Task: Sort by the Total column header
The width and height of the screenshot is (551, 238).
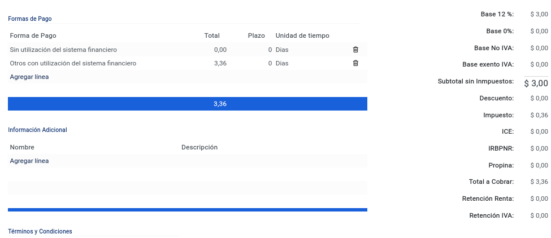Action: point(212,36)
